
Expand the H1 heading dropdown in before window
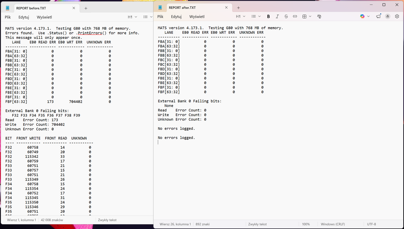(132, 17)
